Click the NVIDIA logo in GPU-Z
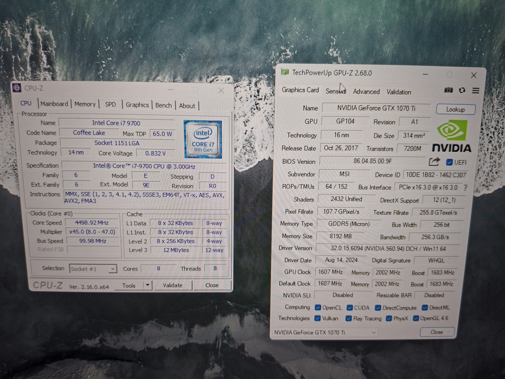505x379 pixels. click(x=452, y=136)
